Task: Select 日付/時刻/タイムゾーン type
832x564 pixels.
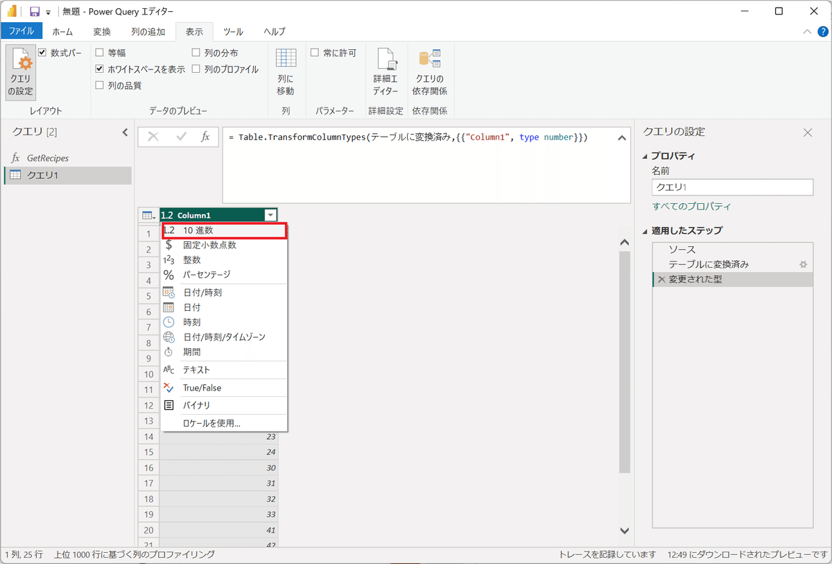Action: tap(224, 337)
